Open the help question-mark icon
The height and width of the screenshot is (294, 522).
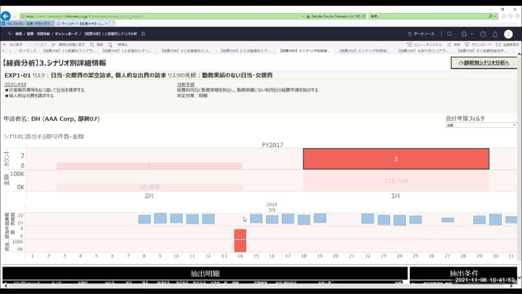(483, 34)
